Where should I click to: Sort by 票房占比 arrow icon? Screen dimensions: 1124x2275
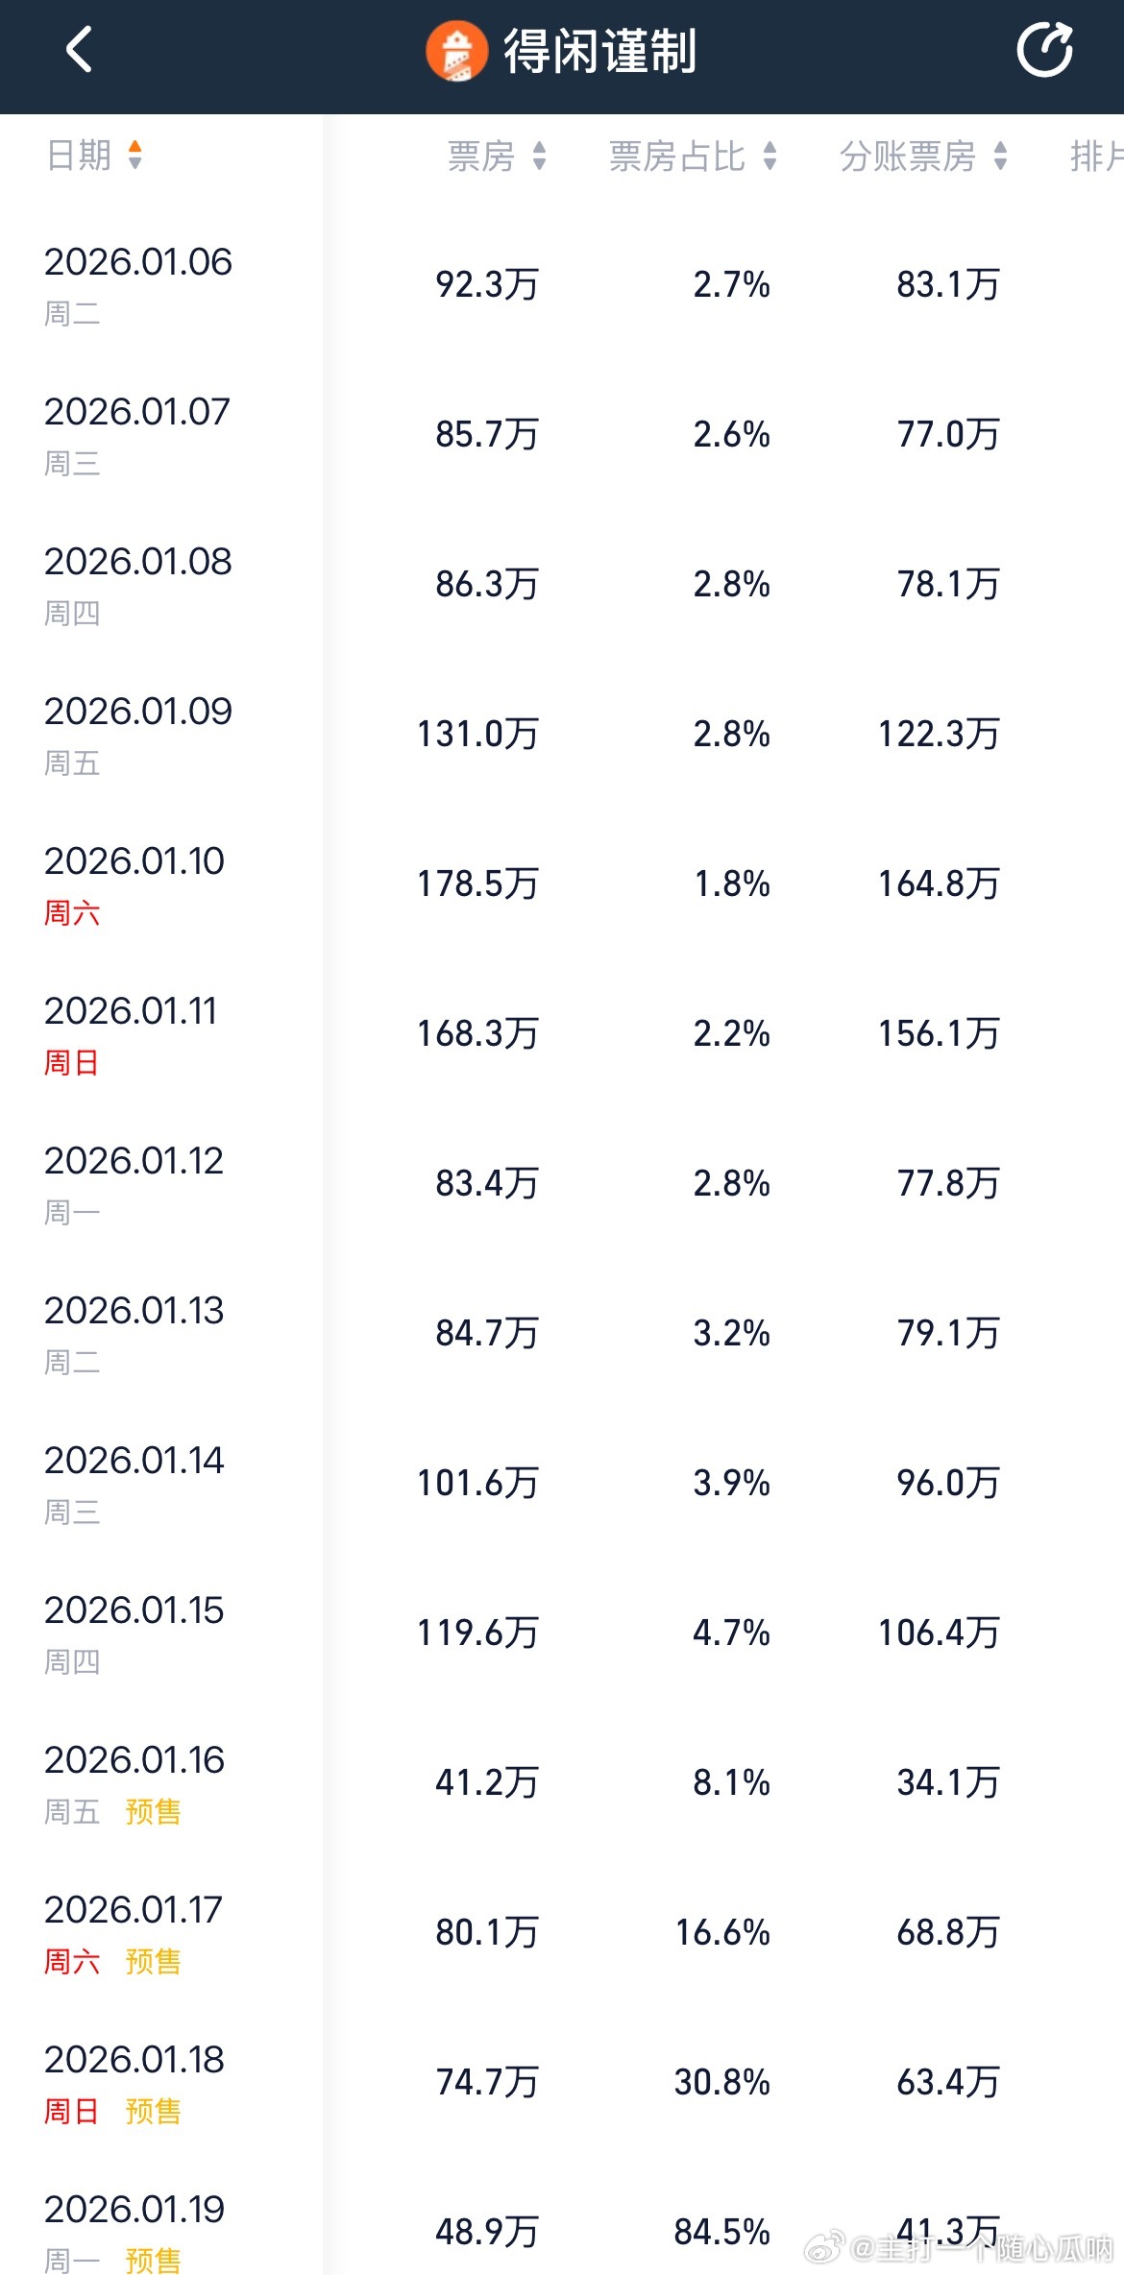[770, 156]
